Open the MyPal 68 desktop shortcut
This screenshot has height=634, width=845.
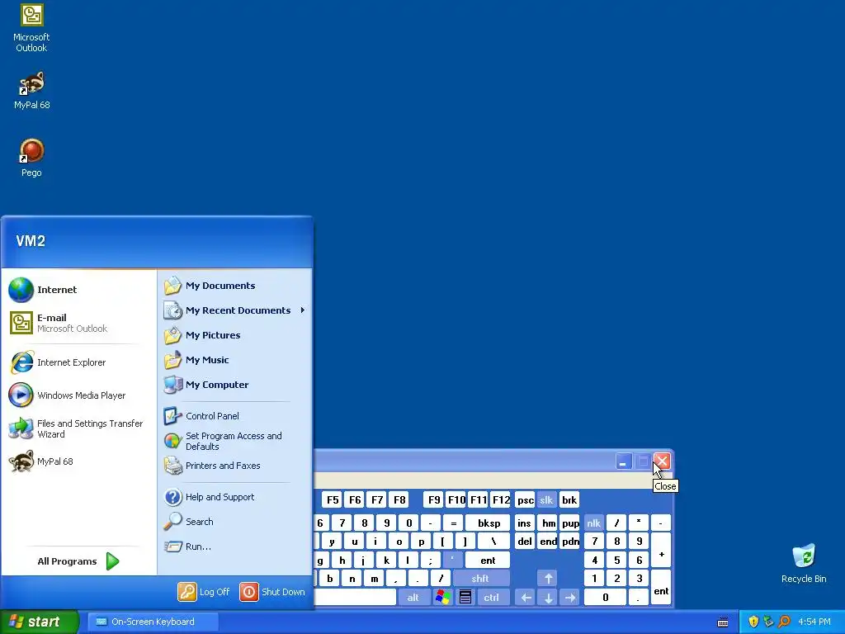31,90
